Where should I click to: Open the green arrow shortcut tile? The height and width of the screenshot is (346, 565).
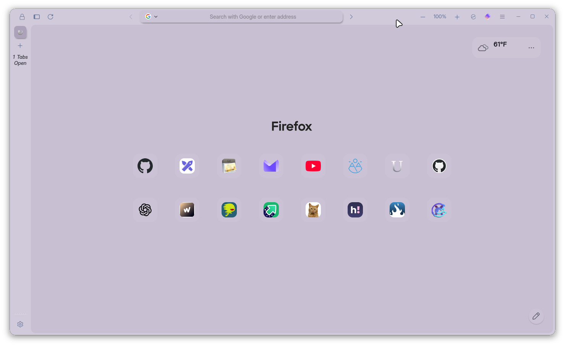(271, 210)
